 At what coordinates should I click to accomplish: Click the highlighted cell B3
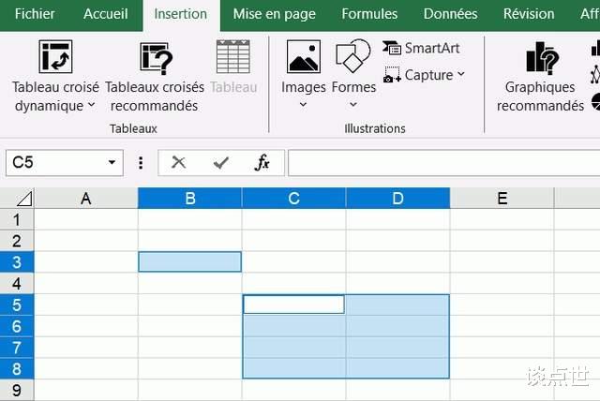190,261
